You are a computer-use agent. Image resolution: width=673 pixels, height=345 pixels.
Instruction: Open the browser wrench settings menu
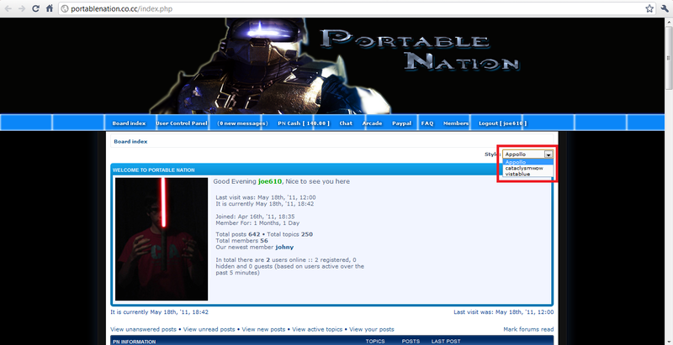(664, 8)
